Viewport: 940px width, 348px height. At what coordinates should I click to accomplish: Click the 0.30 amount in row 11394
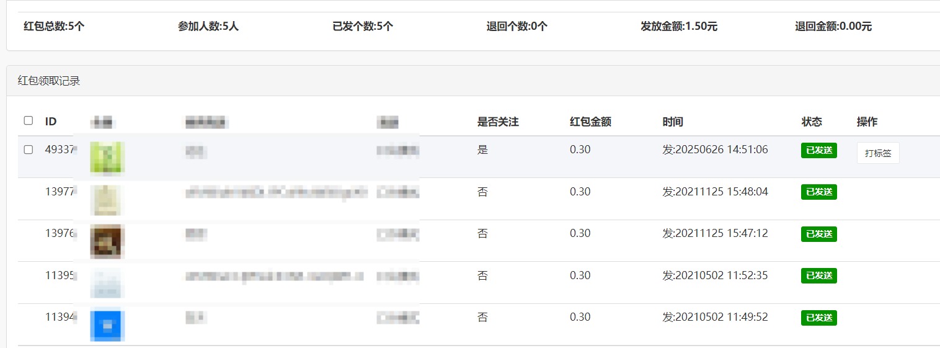[x=580, y=317]
